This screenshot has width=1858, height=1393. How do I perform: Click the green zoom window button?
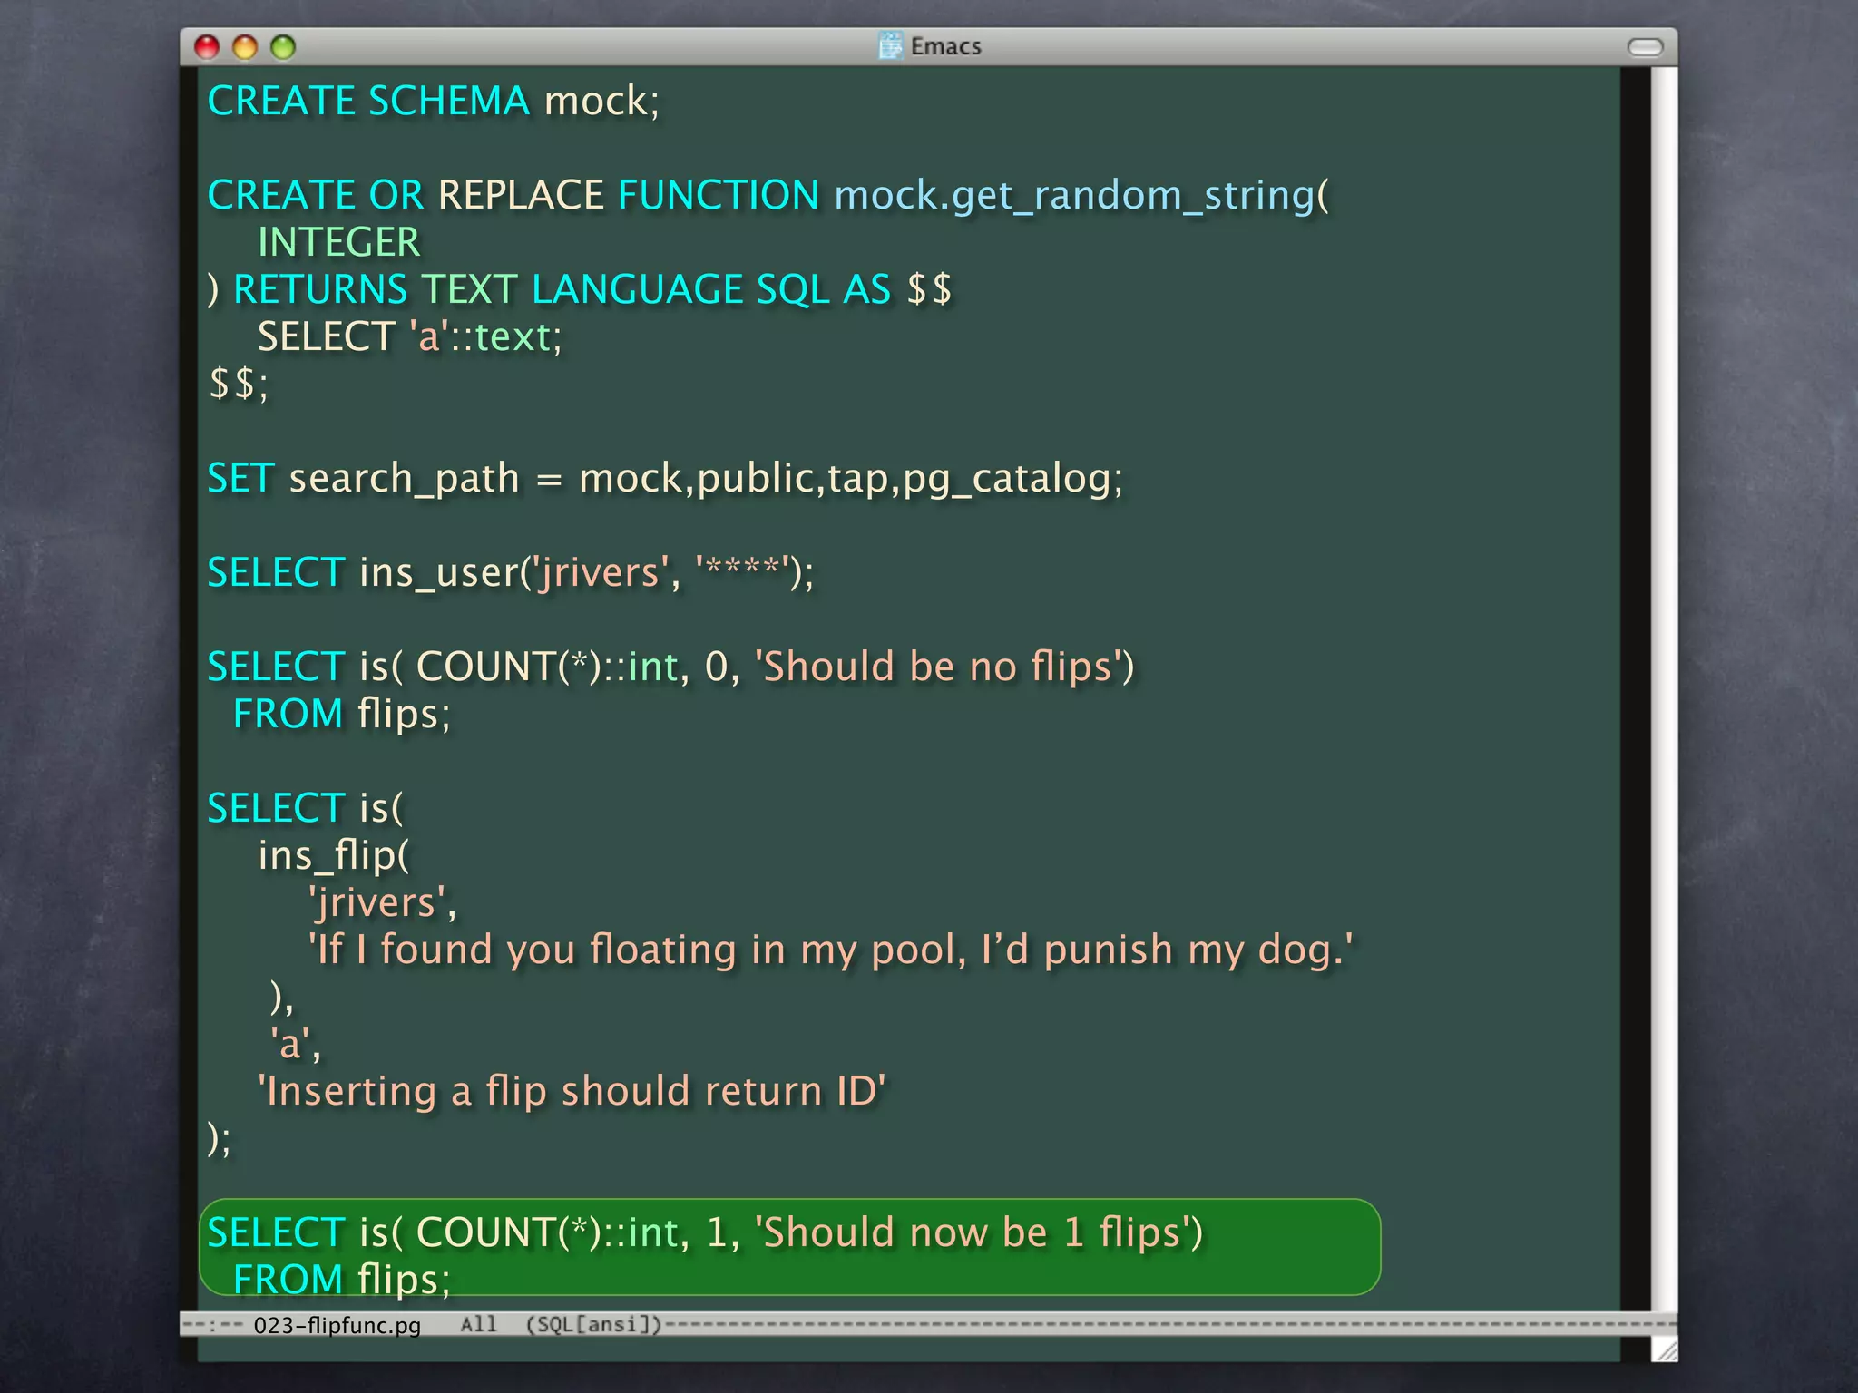click(x=283, y=47)
